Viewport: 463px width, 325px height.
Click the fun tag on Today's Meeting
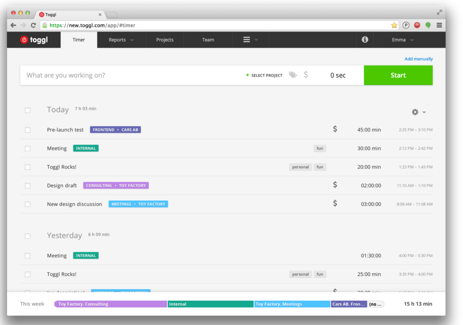point(320,148)
